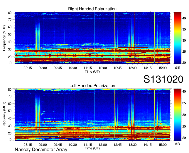Click 08:15 tick on right-handed plot time axis
The width and height of the screenshot is (189, 153).
click(x=28, y=68)
